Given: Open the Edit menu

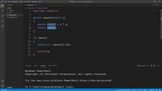Looking at the screenshot, I should (x=9, y=2).
